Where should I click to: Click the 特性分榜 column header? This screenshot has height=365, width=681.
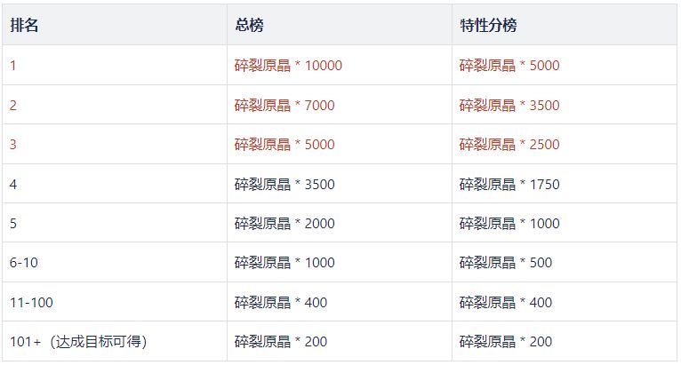488,25
